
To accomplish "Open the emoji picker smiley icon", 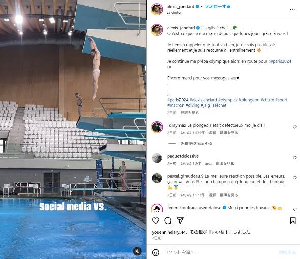I will coord(156,252).
